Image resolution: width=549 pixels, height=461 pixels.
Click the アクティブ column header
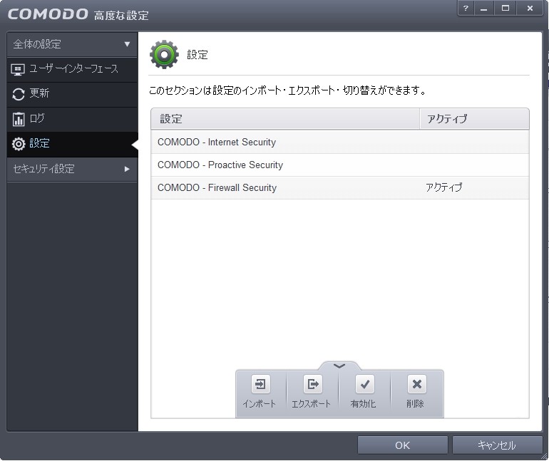coord(474,119)
